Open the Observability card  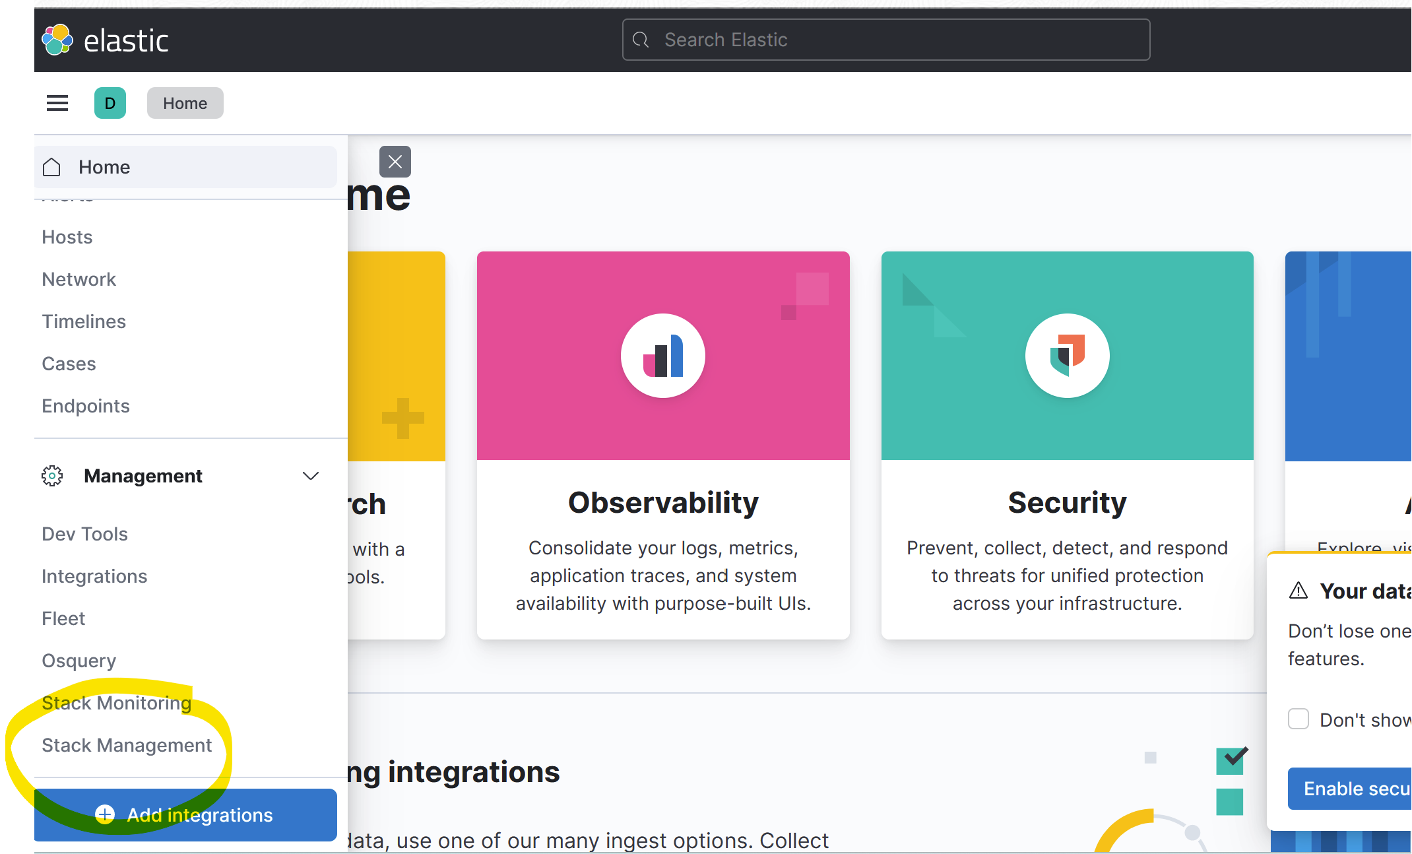tap(662, 502)
